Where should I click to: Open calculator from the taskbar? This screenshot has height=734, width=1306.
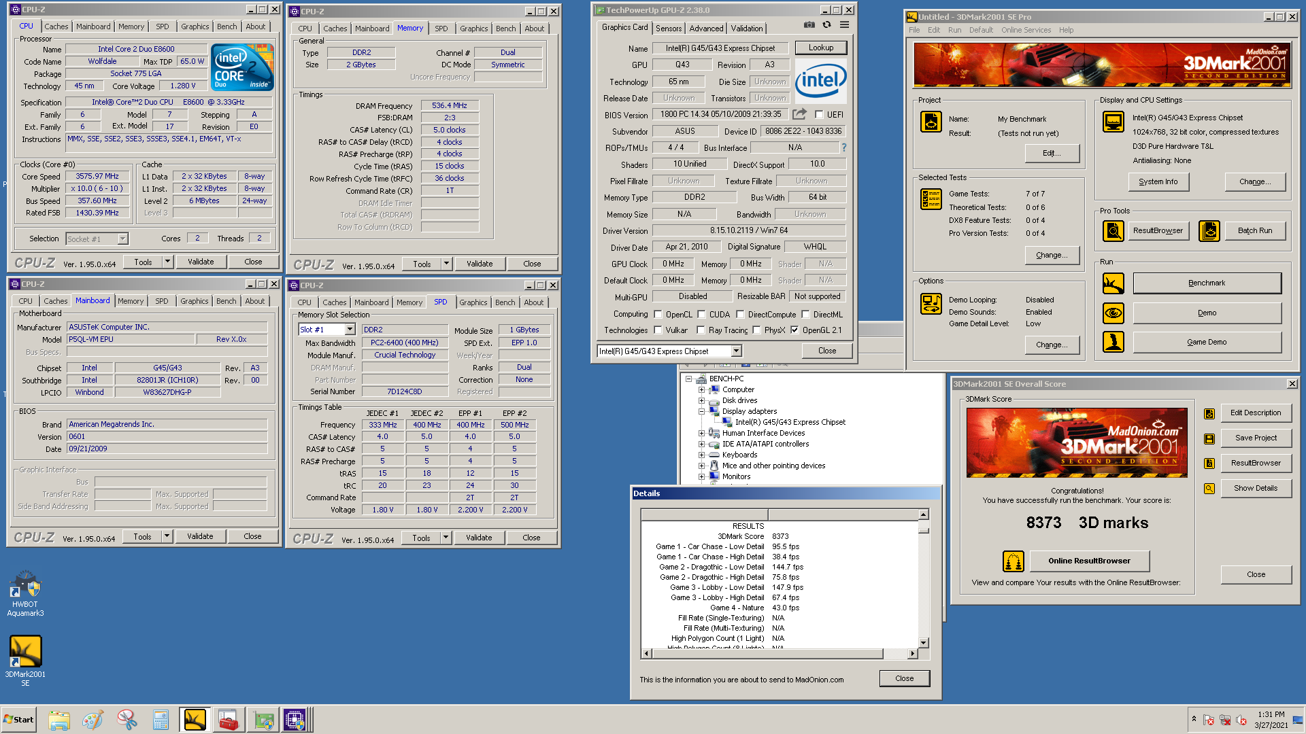coord(161,720)
